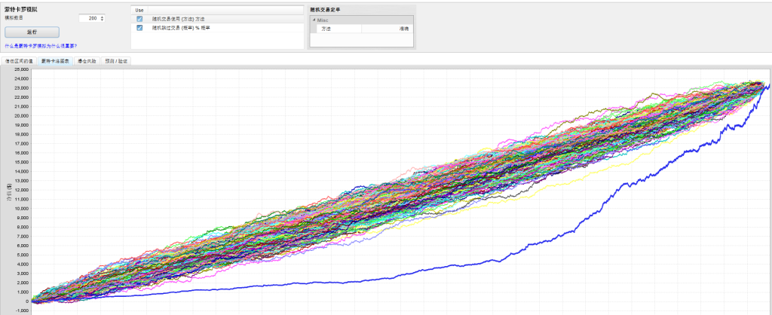Open the 方法 value dropdown showing 准确

[387, 28]
